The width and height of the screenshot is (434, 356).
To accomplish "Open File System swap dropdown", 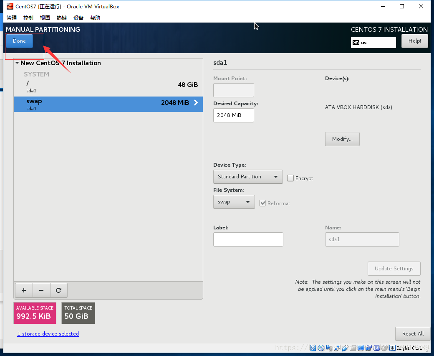I will (234, 202).
